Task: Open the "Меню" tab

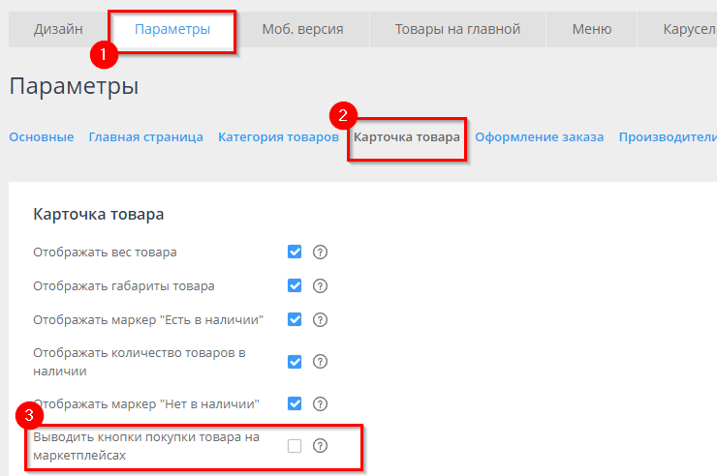Action: (591, 29)
